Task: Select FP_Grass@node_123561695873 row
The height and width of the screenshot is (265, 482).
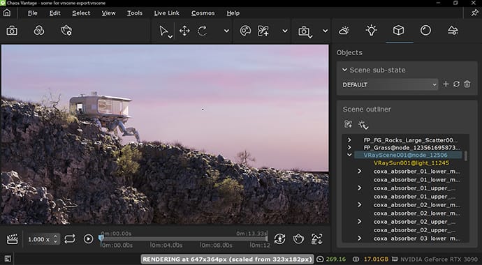Action: pos(411,148)
